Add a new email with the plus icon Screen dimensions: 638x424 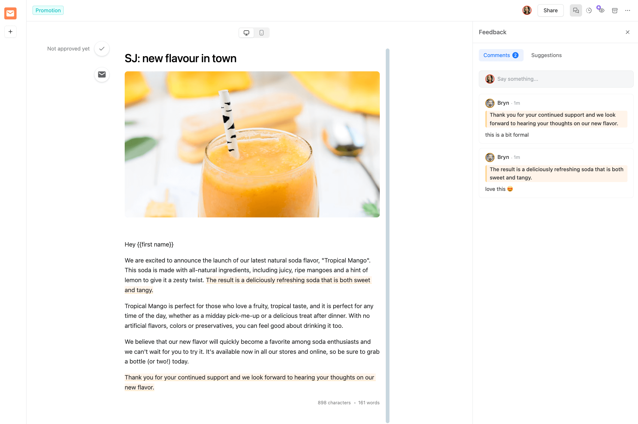[10, 32]
